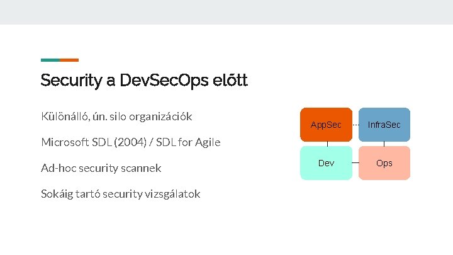This screenshot has height=255, width=453.
Task: Click the orange accent bar above the title
Action: pos(69,60)
